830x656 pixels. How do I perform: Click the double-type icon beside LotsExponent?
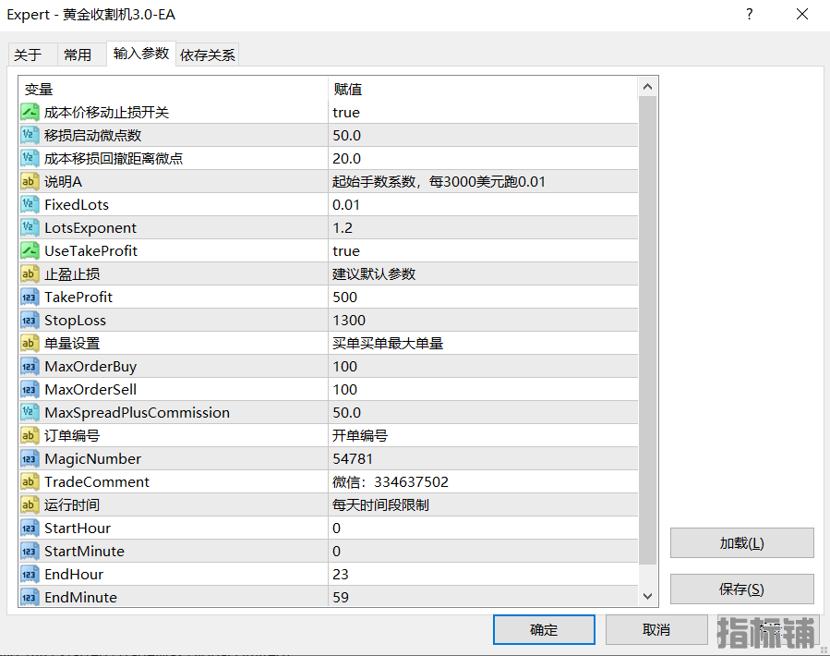coord(30,228)
